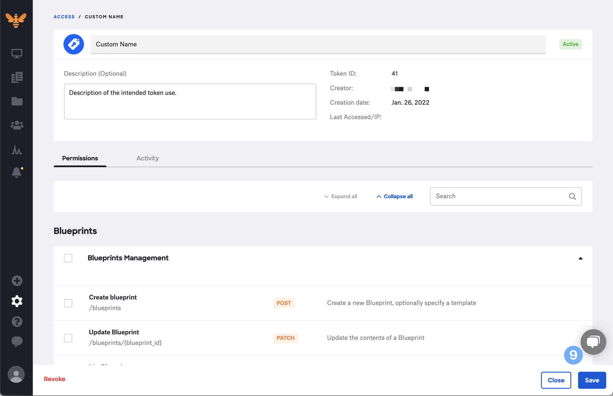Enable the Update Blueprint permission checkbox
The height and width of the screenshot is (396, 613).
pyautogui.click(x=68, y=338)
